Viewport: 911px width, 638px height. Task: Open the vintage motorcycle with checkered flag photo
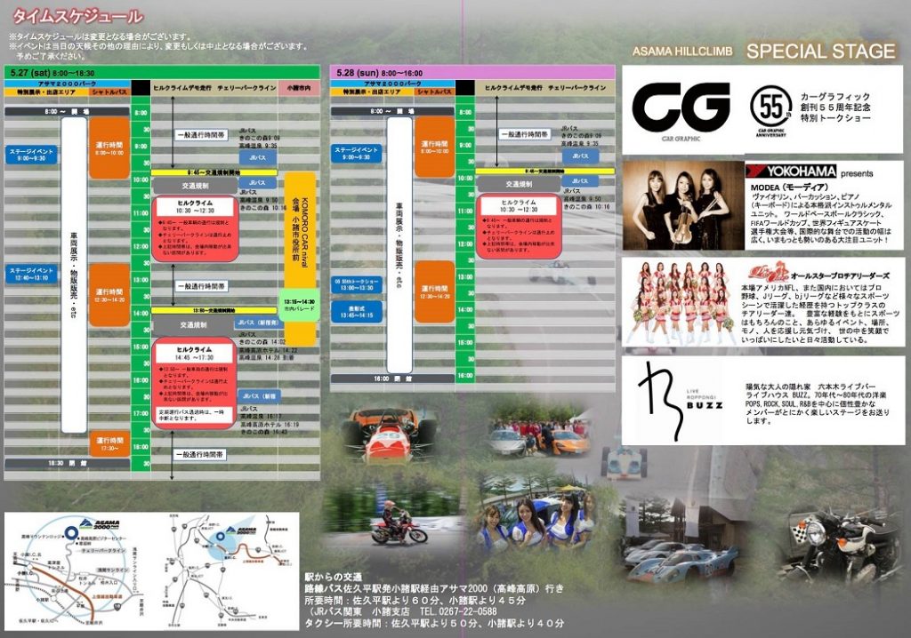[835, 546]
